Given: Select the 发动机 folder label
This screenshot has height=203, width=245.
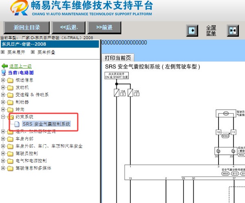Looking at the screenshot, I should (x=22, y=88).
